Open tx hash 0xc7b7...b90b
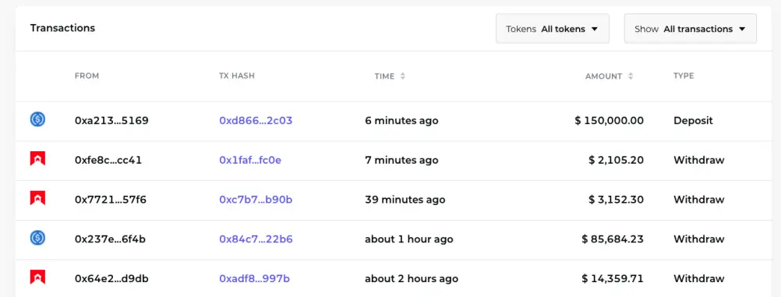This screenshot has width=781, height=297. [256, 200]
